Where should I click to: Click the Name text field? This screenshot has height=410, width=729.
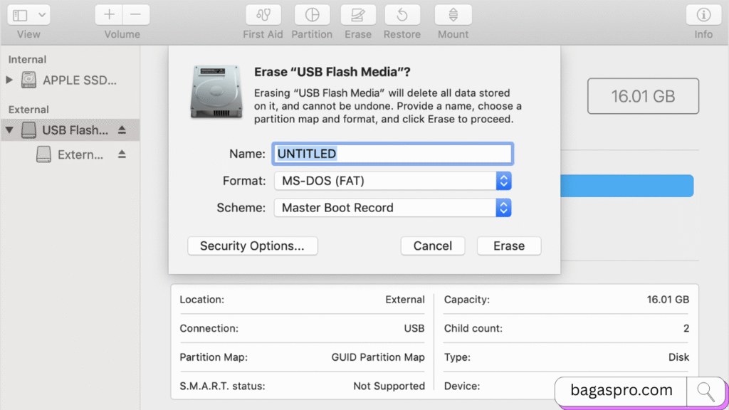click(x=392, y=154)
